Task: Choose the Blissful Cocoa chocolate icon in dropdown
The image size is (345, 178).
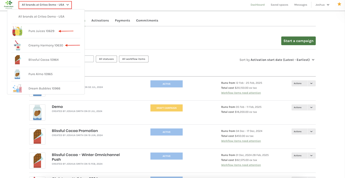Action: pyautogui.click(x=18, y=60)
